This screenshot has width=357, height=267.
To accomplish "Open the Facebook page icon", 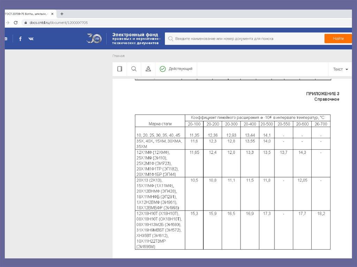I will point(20,39).
